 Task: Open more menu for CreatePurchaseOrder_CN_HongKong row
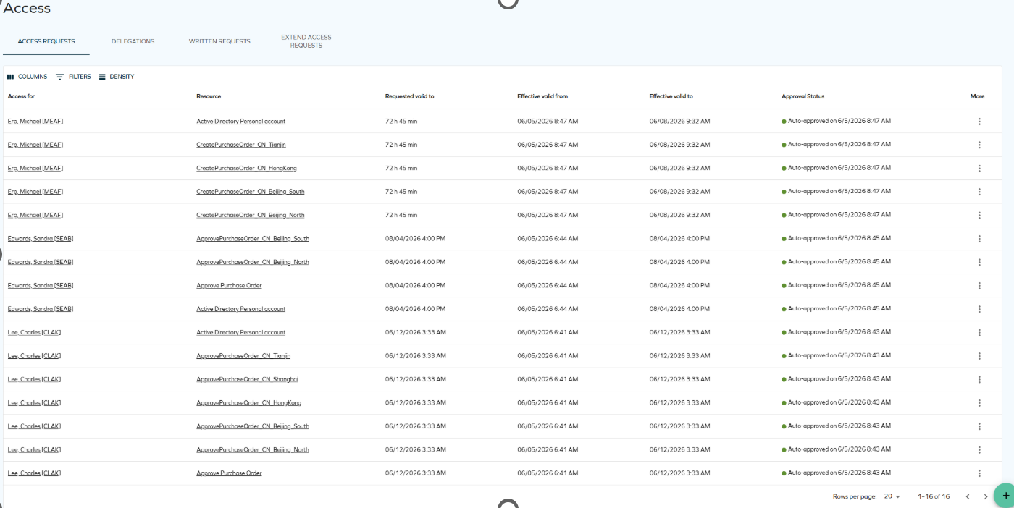tap(979, 169)
